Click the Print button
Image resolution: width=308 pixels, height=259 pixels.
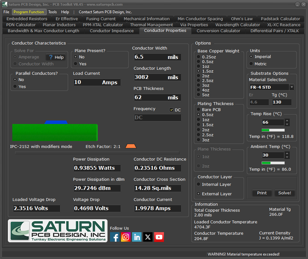[x=262, y=193]
